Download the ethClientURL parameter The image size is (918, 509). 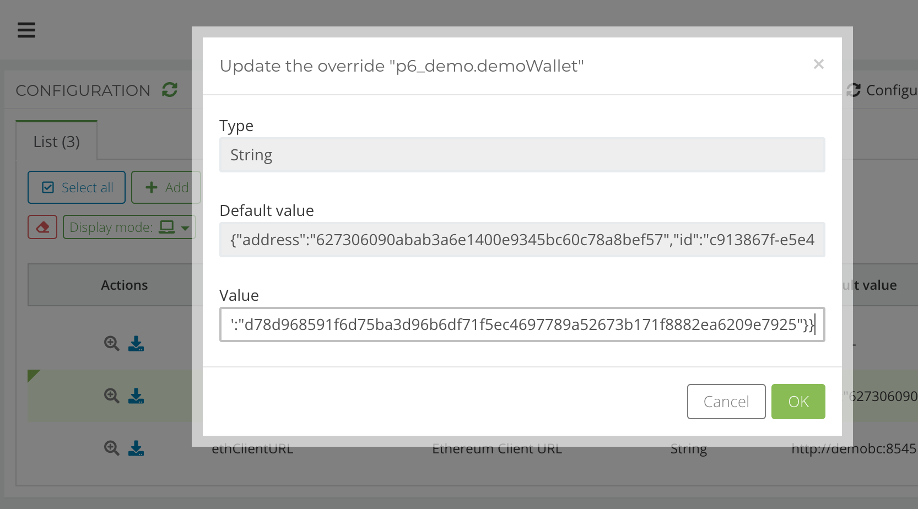tap(136, 448)
